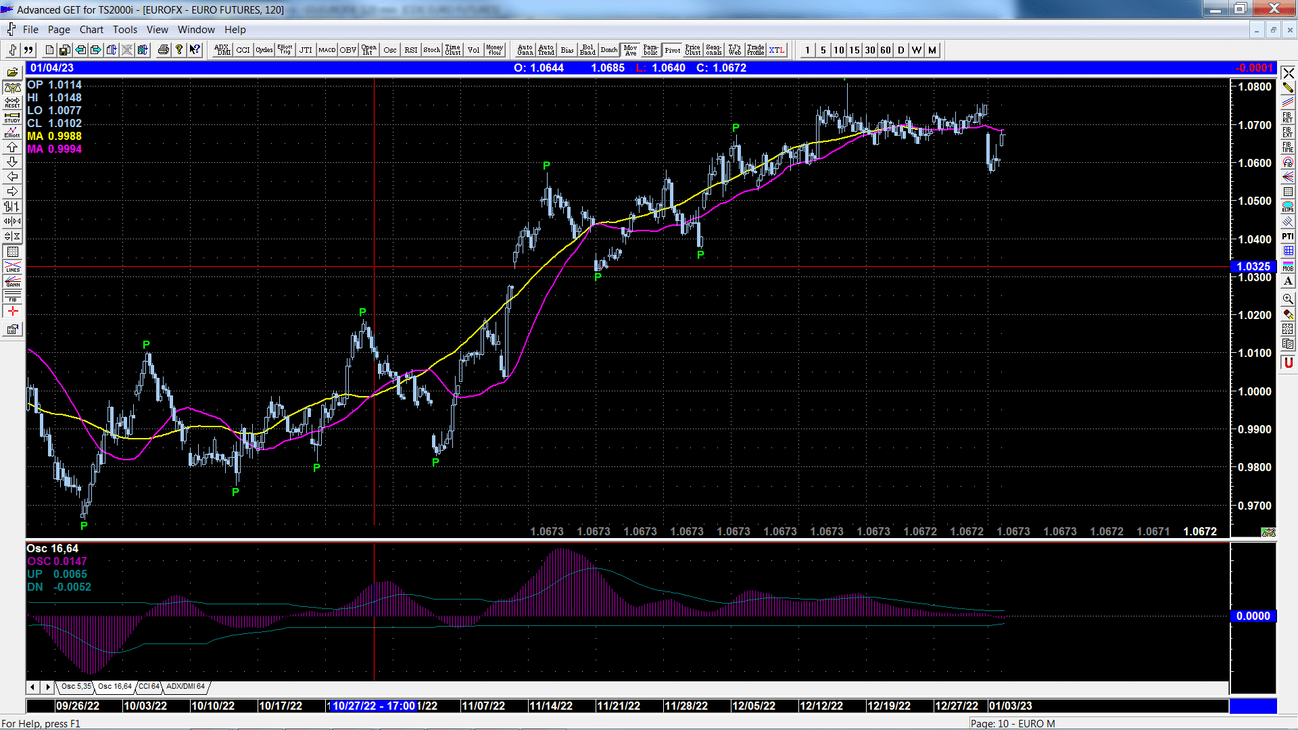
Task: Select the pencil drawing tool in right sidebar
Action: coord(1288,87)
